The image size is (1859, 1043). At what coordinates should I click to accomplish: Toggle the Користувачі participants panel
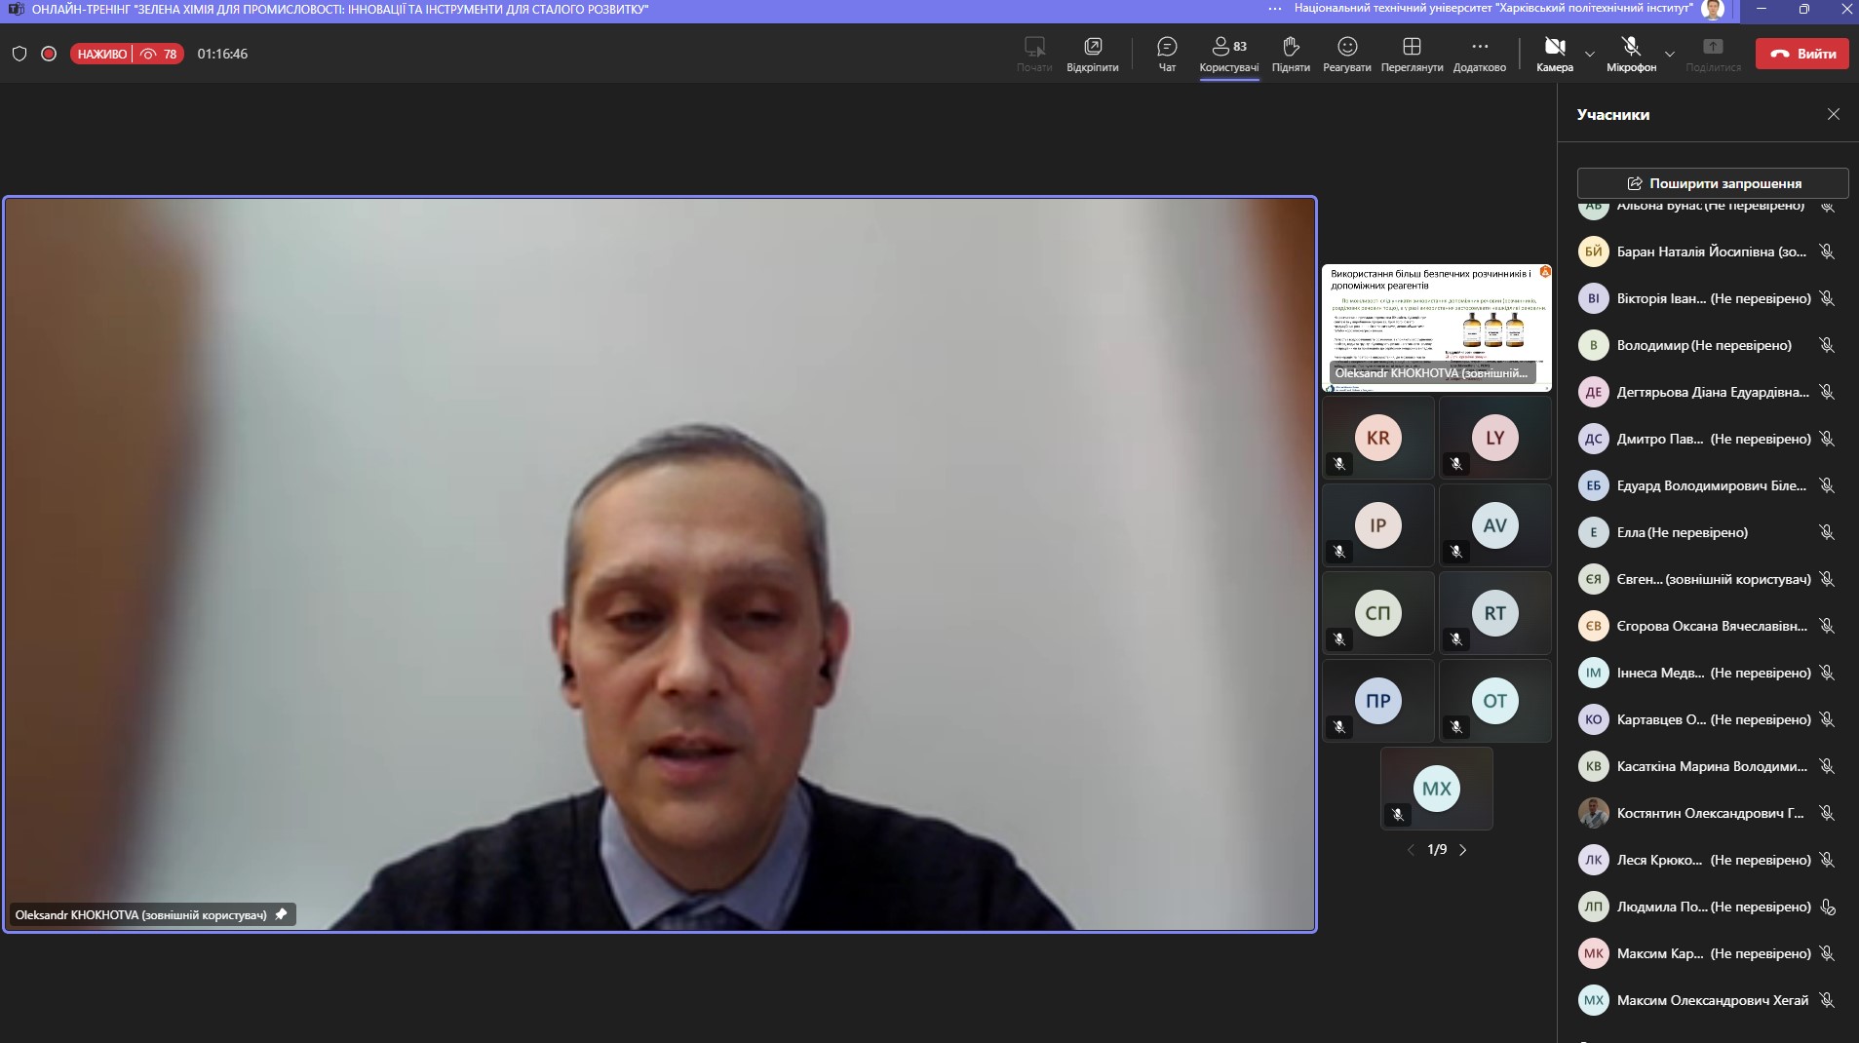(1229, 54)
